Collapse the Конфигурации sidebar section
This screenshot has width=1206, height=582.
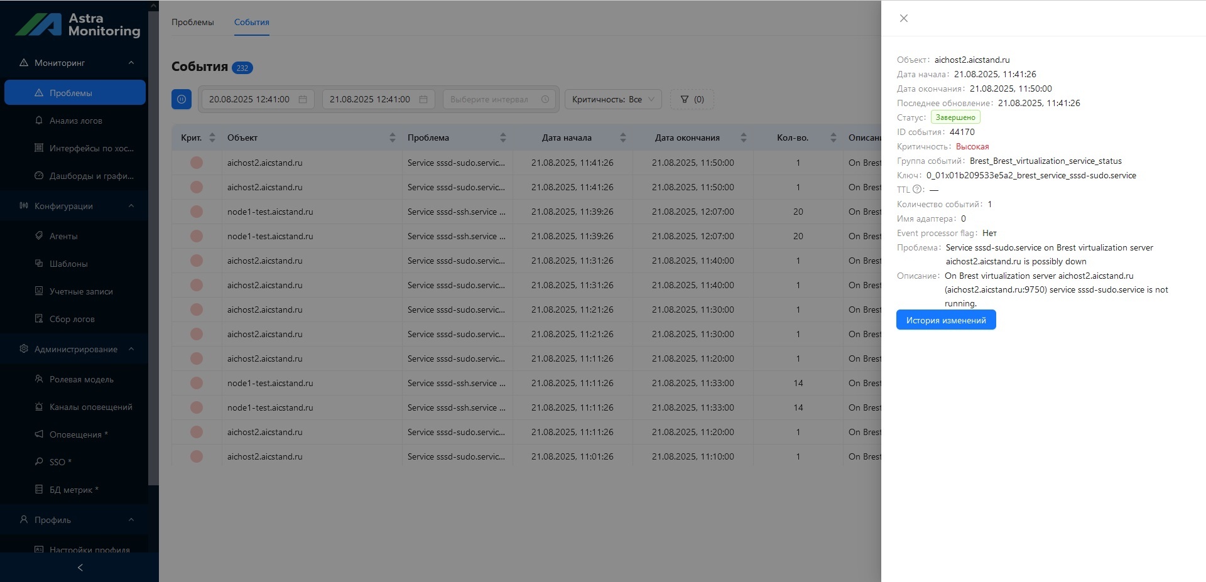[x=131, y=206]
